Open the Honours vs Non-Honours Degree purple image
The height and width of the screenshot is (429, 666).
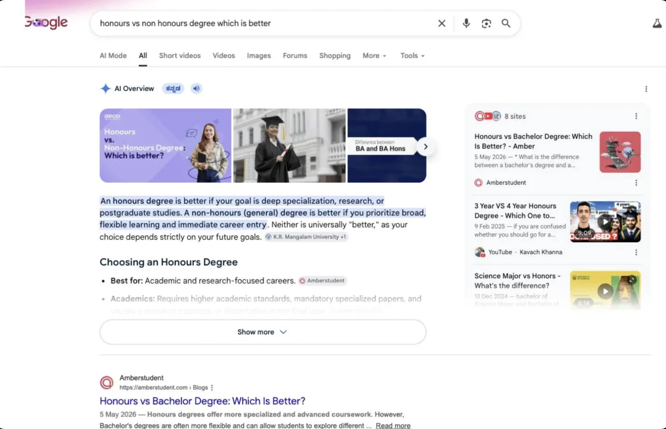coord(165,146)
